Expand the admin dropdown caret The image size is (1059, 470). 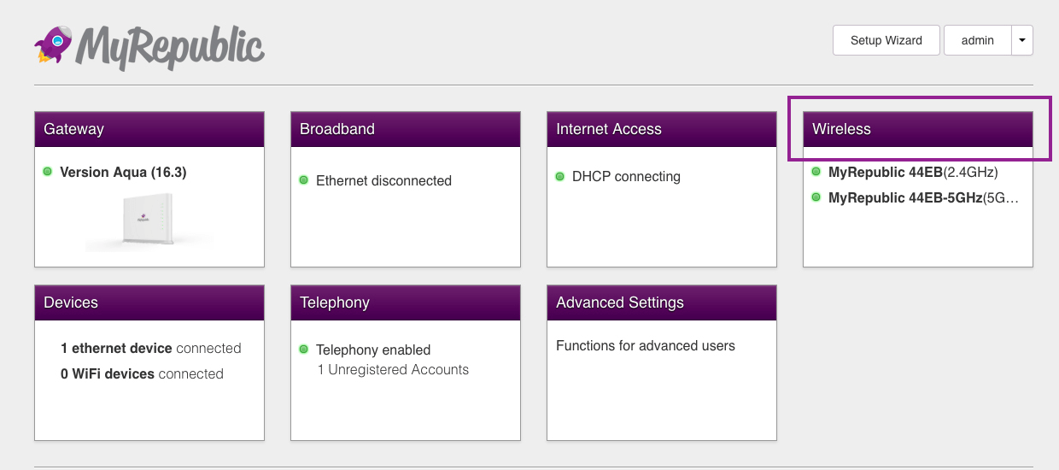(x=1022, y=40)
